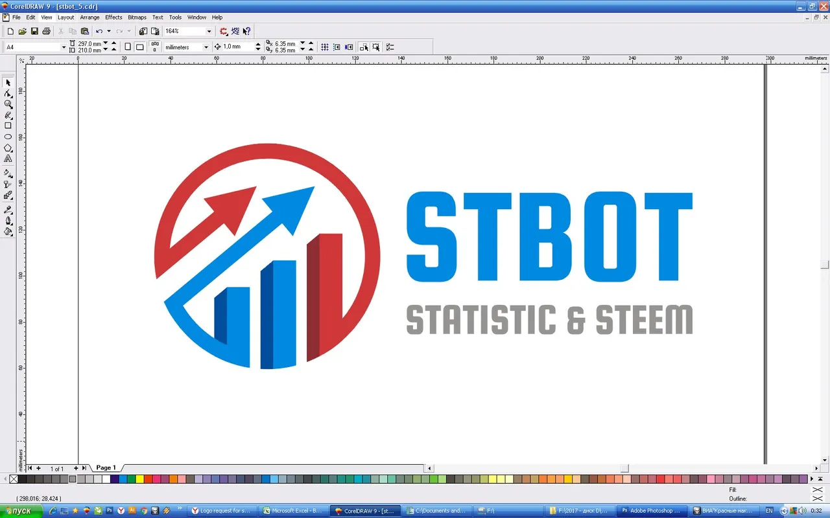
Task: Click the Export icon
Action: (155, 31)
